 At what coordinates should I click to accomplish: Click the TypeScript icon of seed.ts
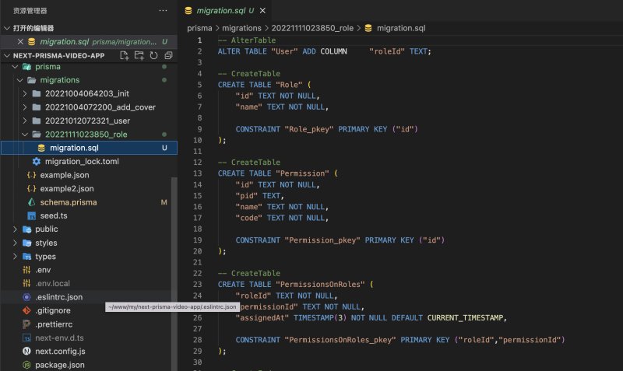click(x=31, y=216)
